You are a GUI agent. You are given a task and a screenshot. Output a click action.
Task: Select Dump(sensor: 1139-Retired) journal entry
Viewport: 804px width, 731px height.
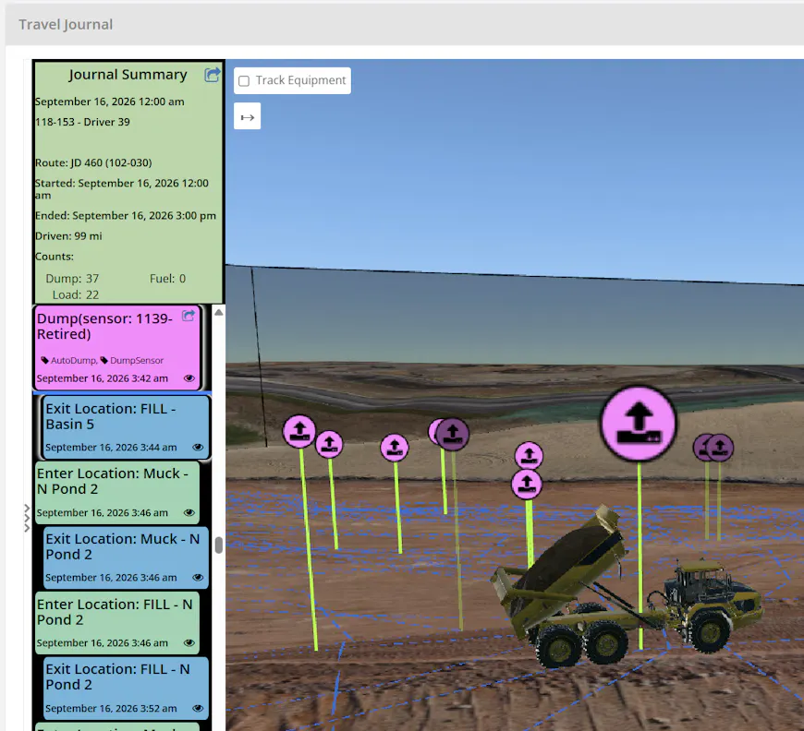point(117,348)
